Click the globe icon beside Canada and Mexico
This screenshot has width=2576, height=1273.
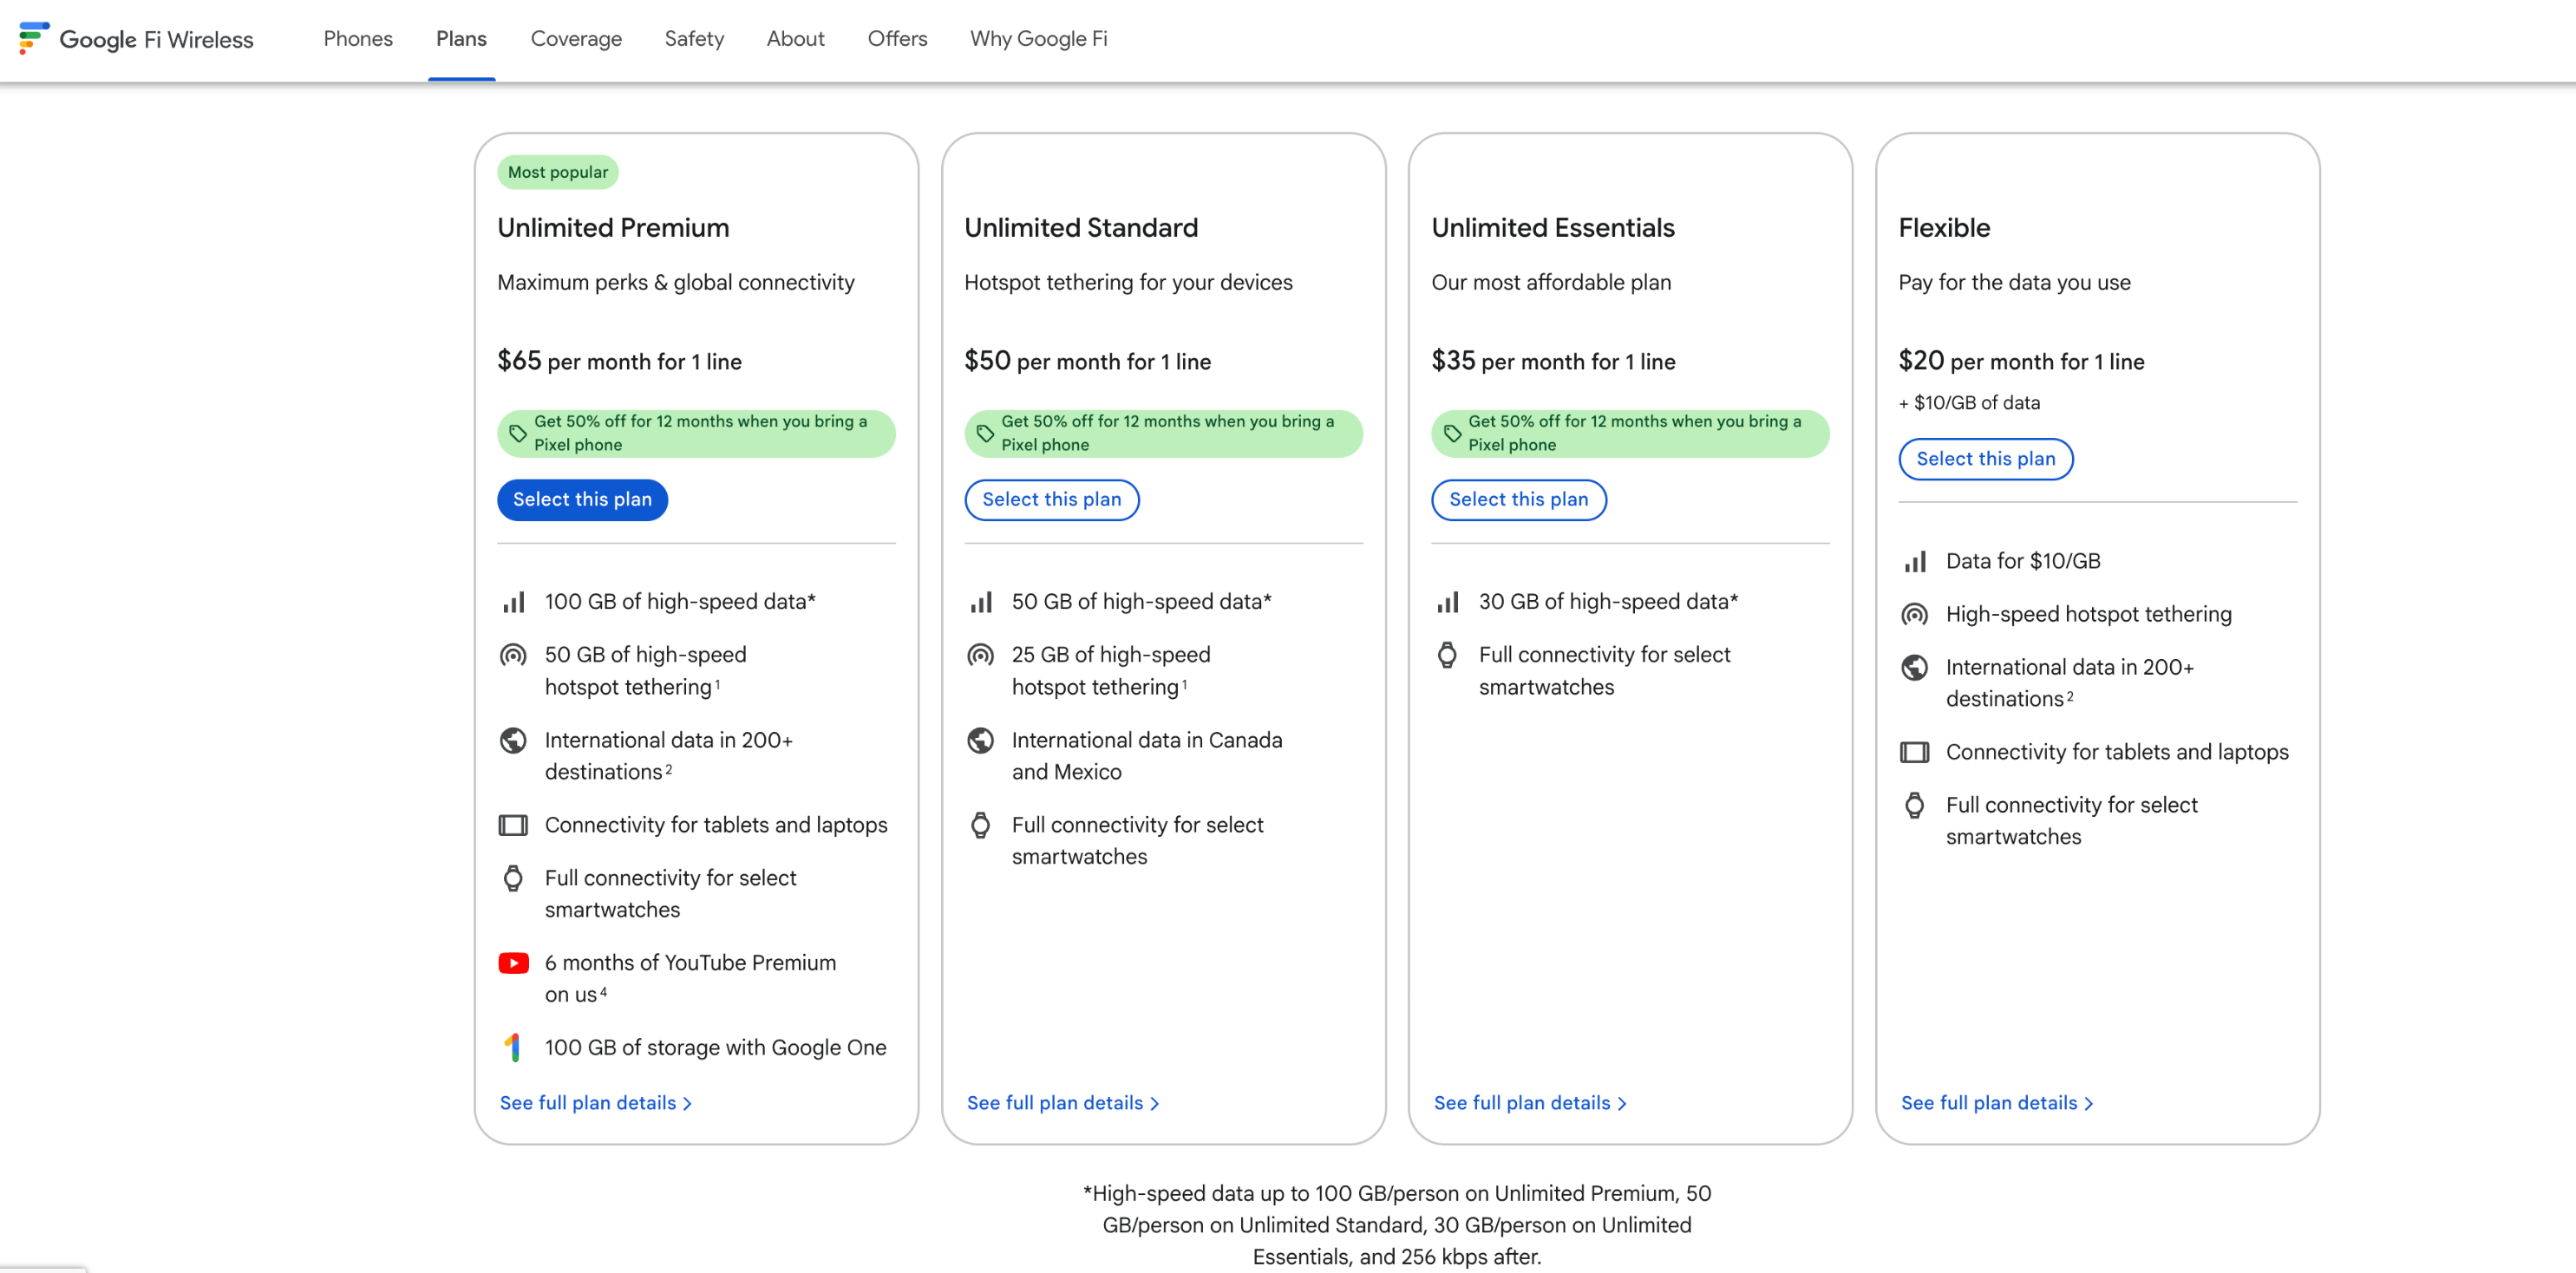tap(980, 740)
